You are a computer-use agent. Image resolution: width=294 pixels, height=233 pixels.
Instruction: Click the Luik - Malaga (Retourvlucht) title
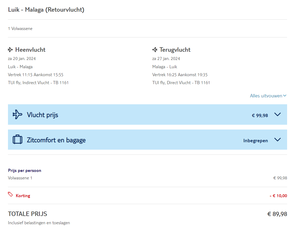coord(46,10)
